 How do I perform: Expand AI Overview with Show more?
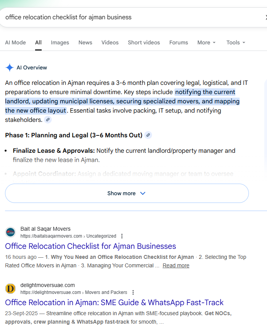[127, 193]
